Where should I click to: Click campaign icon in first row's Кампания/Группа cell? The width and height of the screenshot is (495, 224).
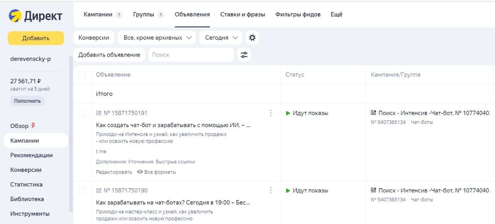click(374, 113)
